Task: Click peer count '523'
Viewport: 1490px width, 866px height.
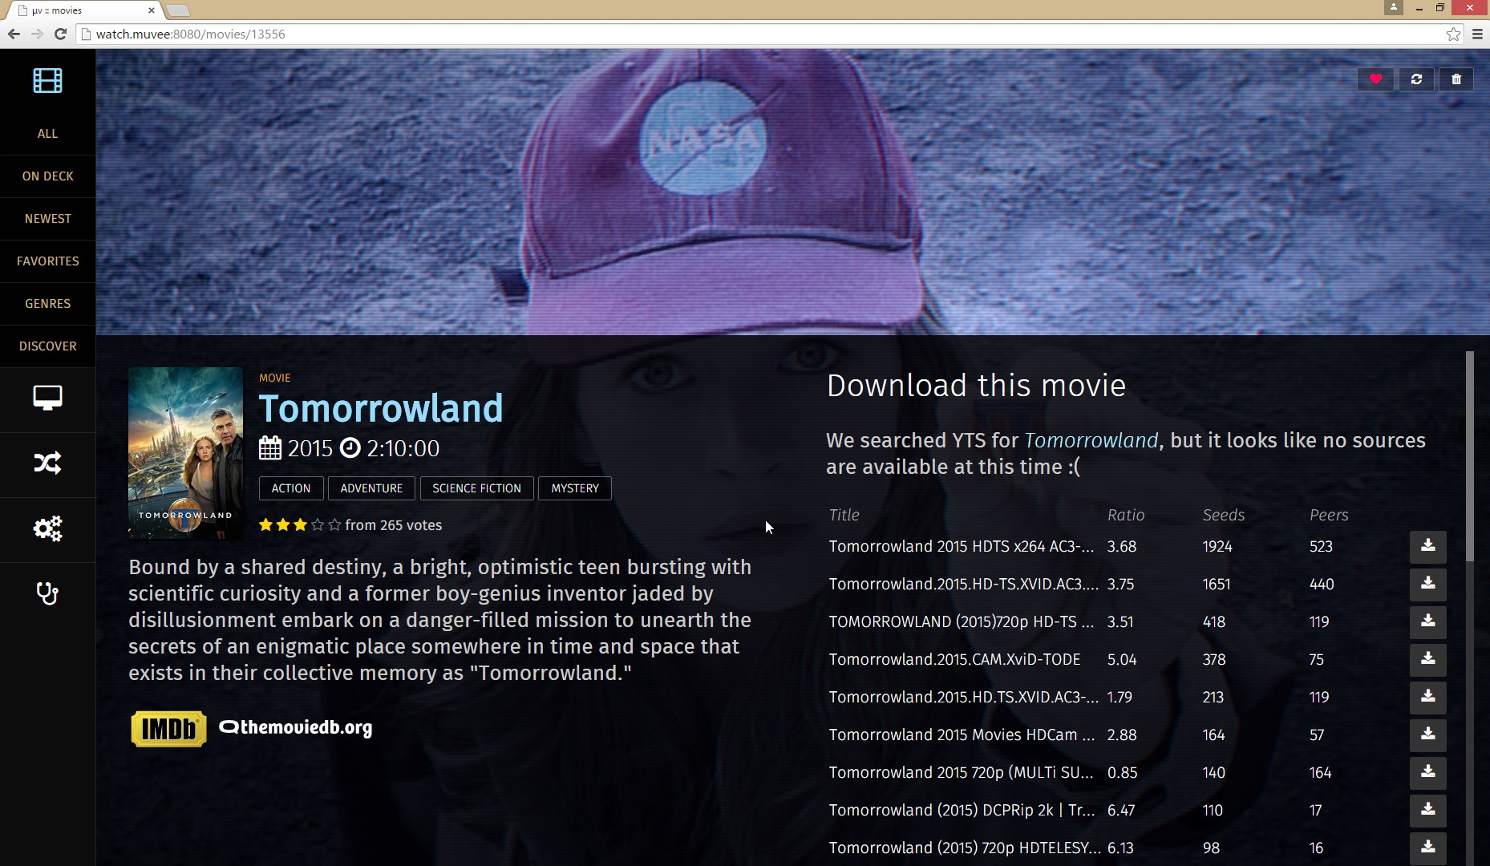Action: click(x=1321, y=546)
